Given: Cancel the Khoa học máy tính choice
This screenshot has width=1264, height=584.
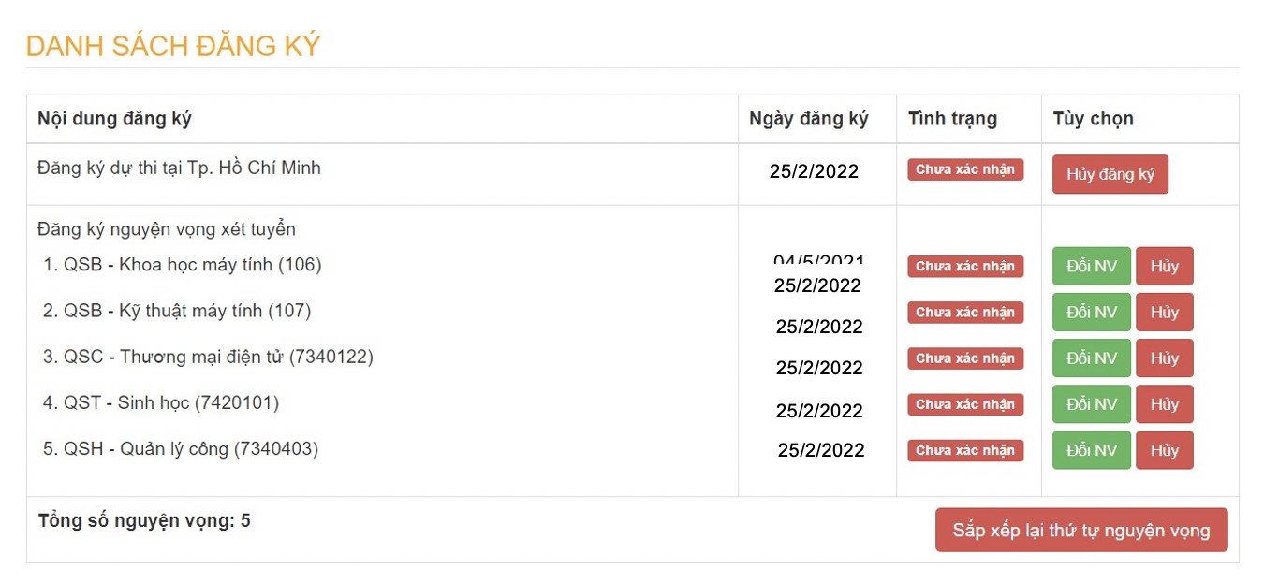Looking at the screenshot, I should click(x=1164, y=266).
